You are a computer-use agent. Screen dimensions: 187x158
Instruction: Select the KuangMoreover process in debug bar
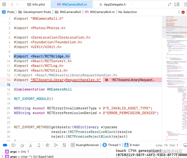(x=85, y=145)
